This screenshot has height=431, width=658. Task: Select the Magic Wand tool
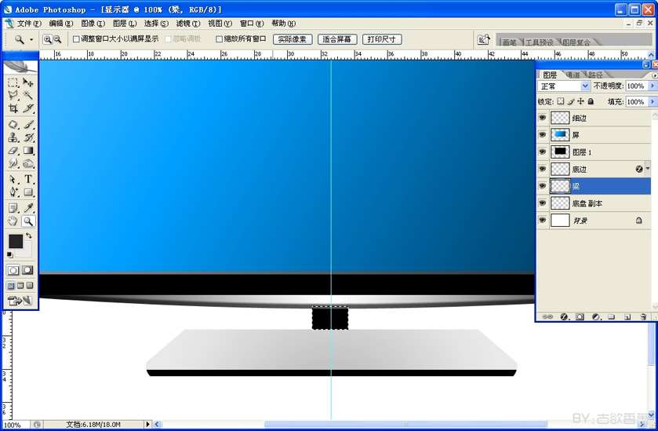[x=28, y=95]
